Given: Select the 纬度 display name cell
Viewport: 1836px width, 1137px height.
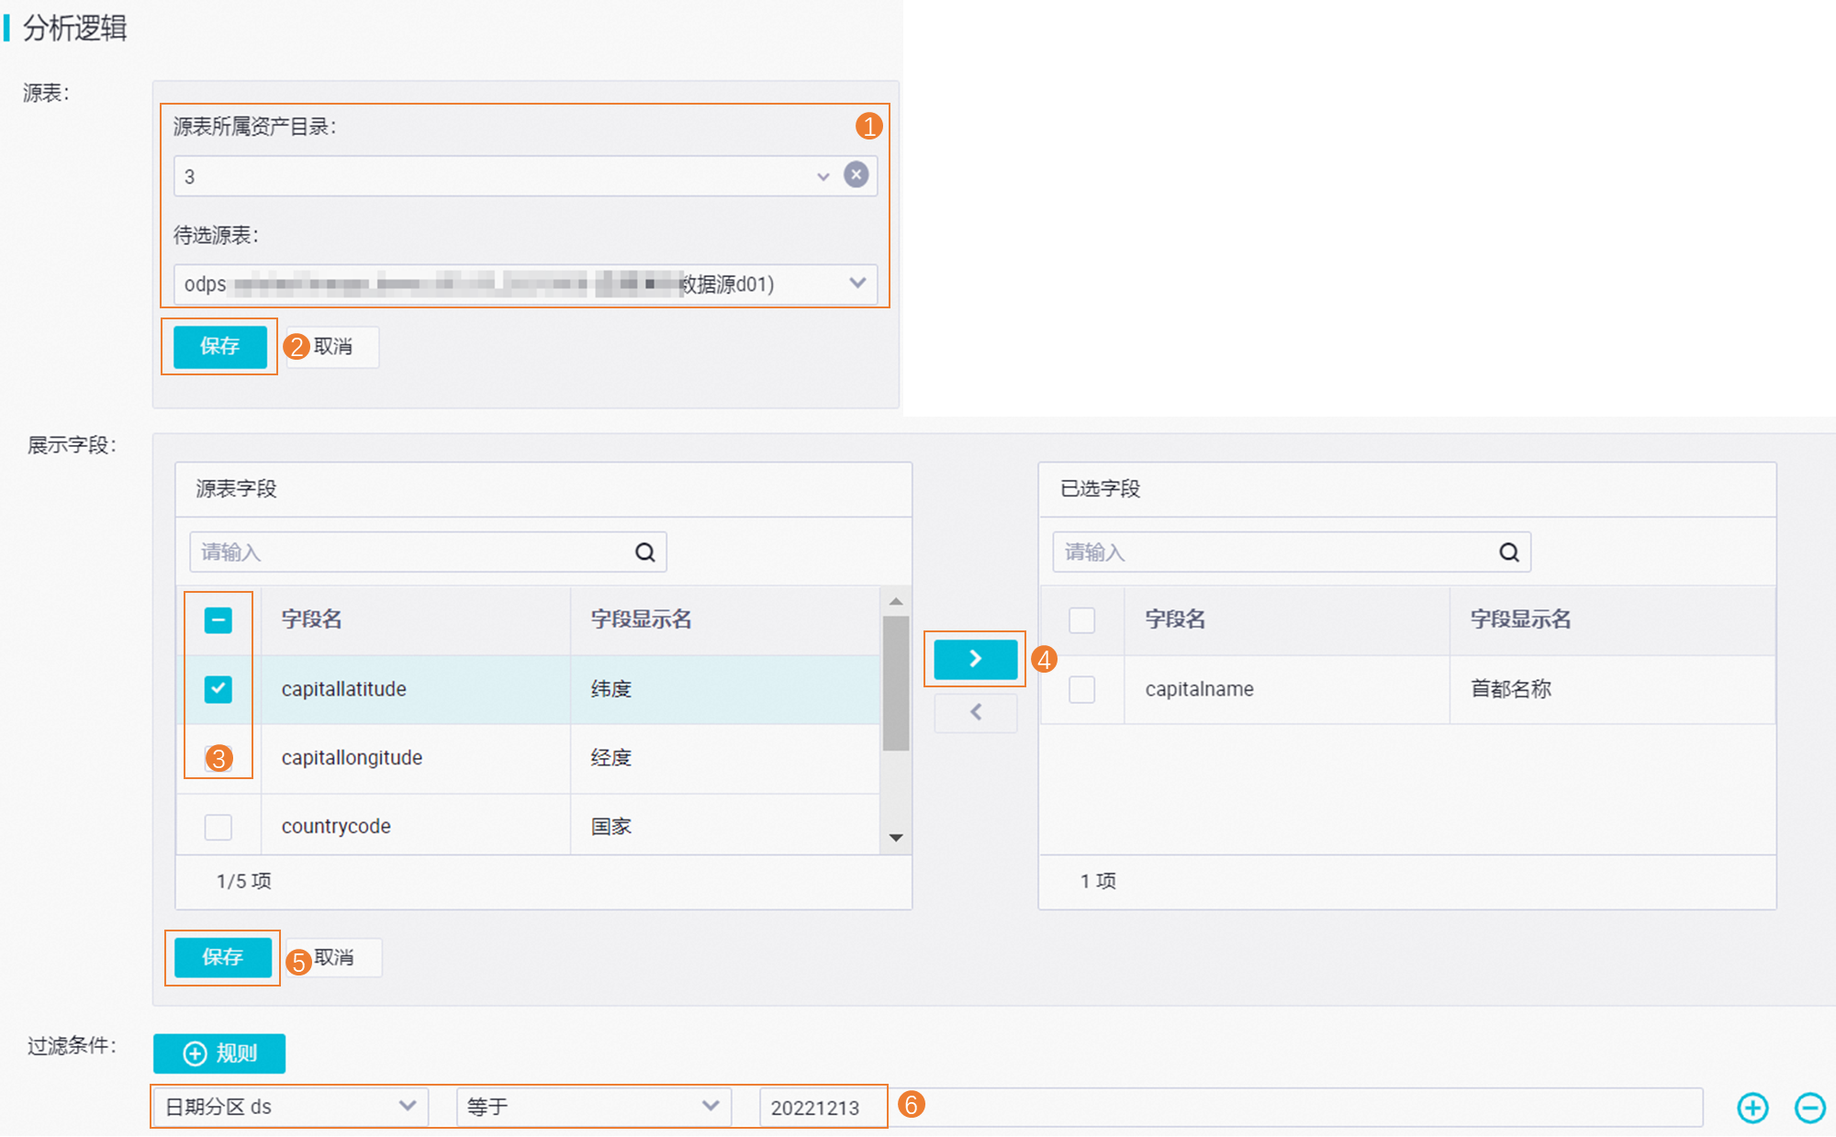Looking at the screenshot, I should (x=611, y=689).
